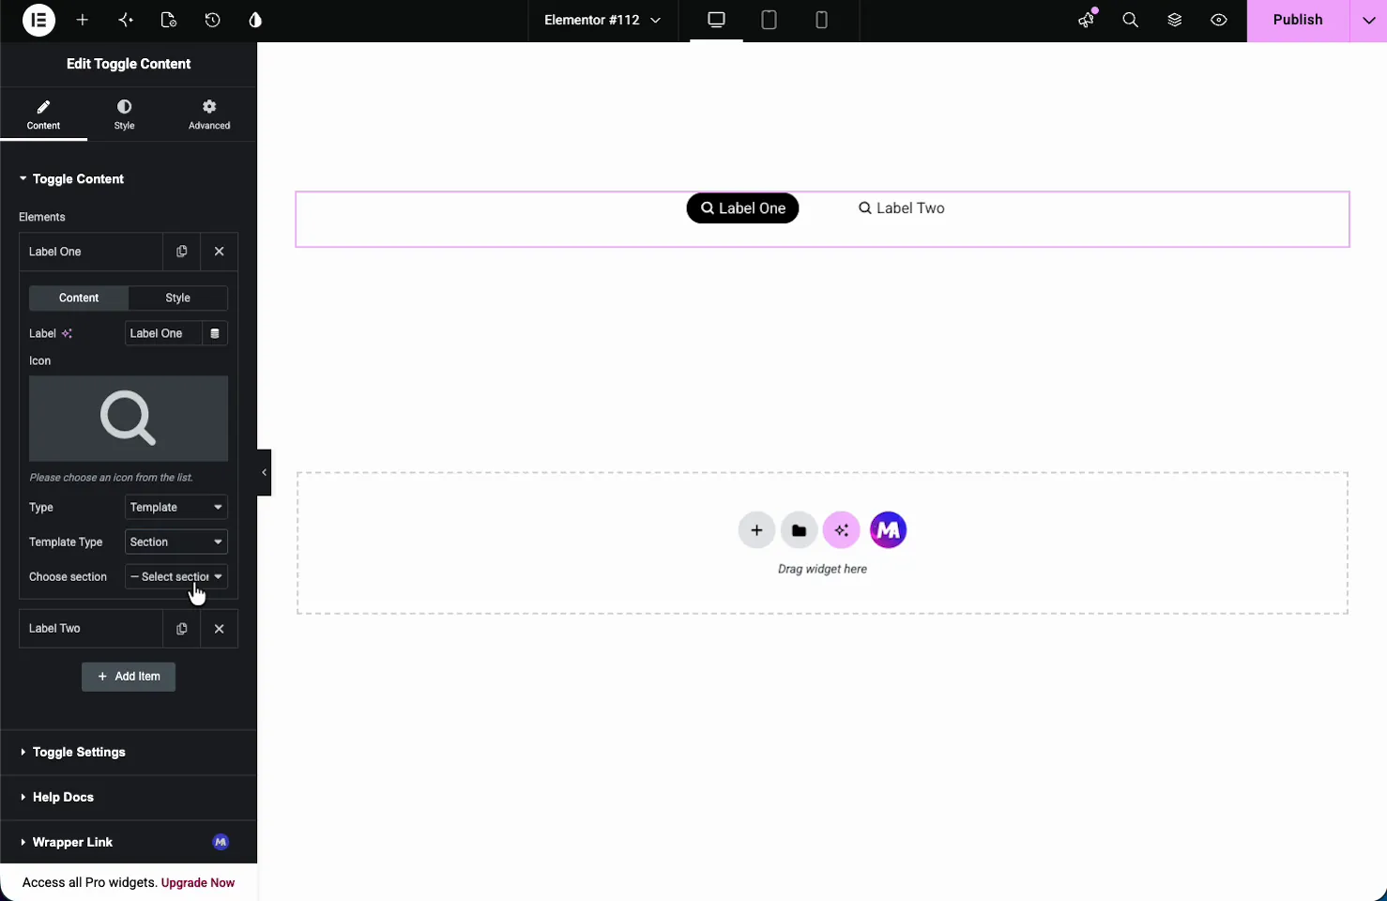Viewport: 1387px width, 901px height.
Task: Remove the Label One item
Action: pos(220,252)
